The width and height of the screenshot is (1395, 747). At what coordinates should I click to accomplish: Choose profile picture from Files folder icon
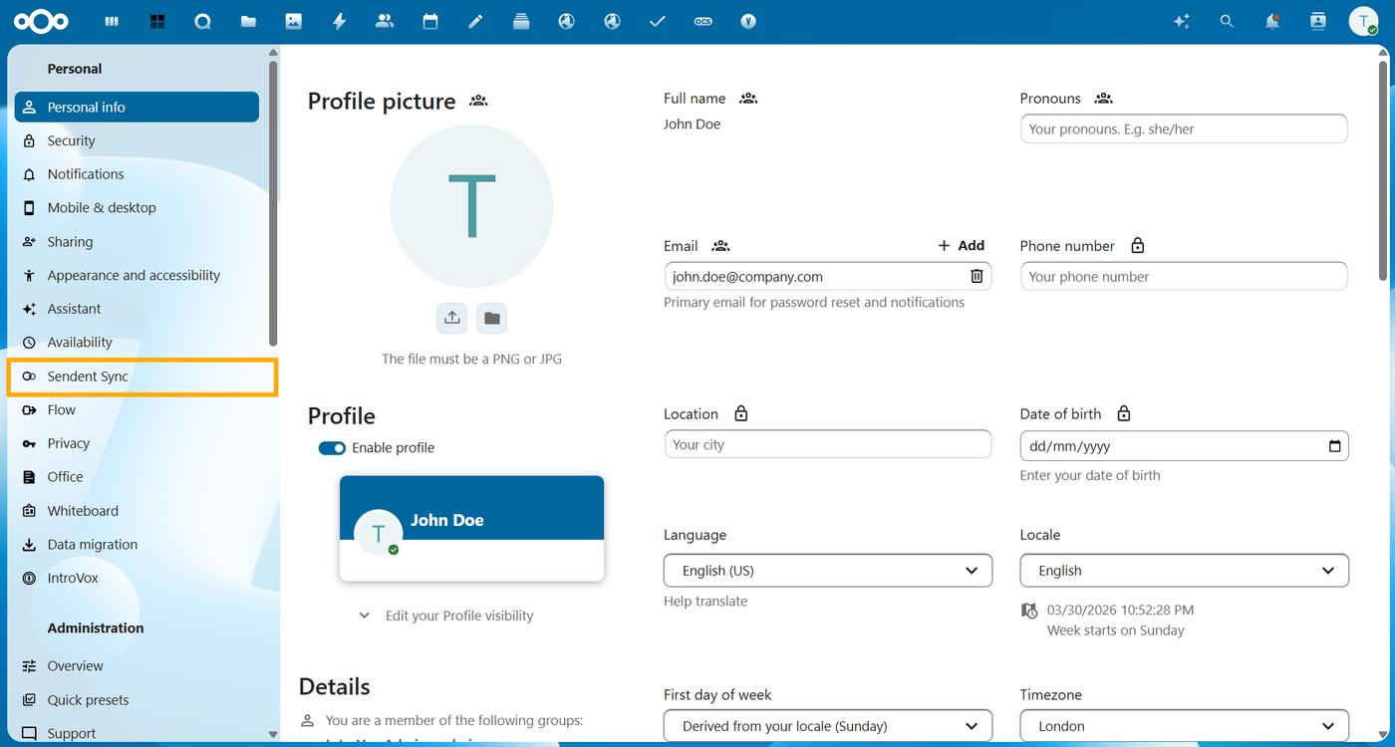click(492, 318)
